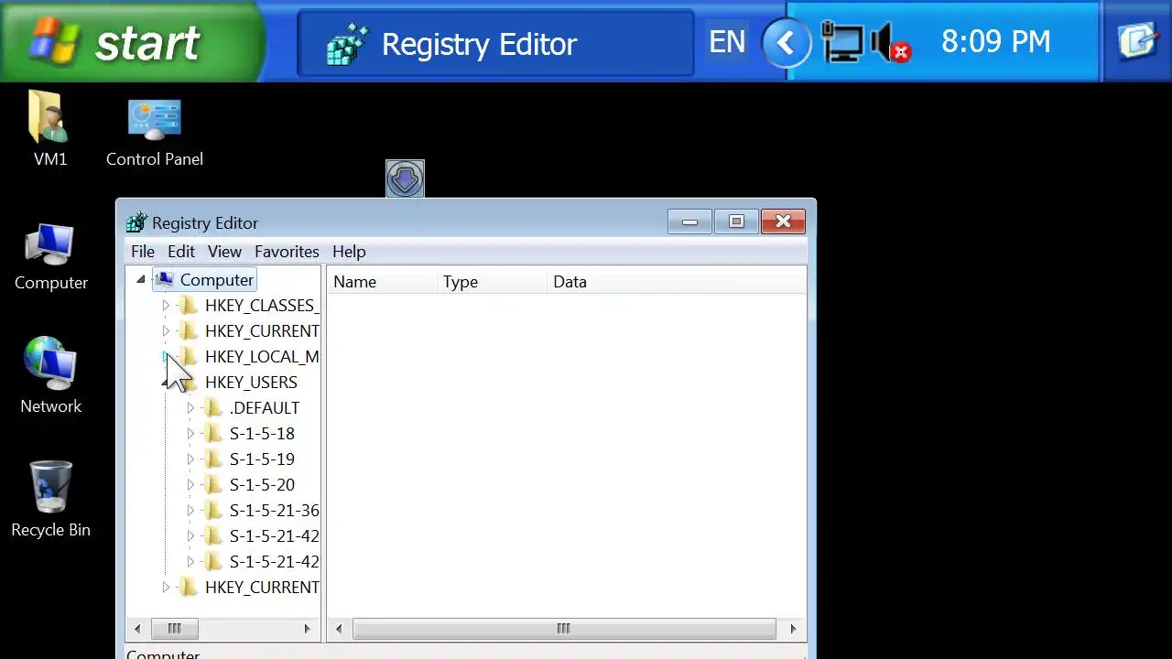Show hidden tray icons arrow
The image size is (1172, 659).
pos(787,42)
